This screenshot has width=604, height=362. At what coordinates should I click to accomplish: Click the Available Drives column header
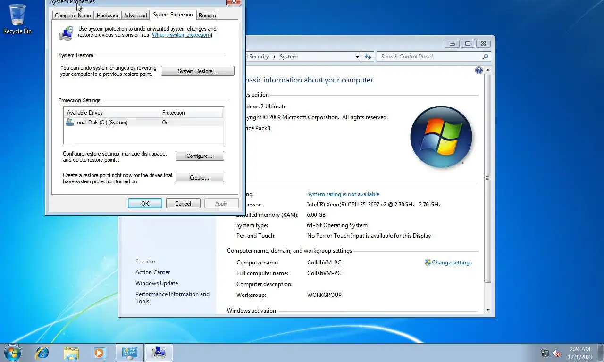[x=111, y=113]
